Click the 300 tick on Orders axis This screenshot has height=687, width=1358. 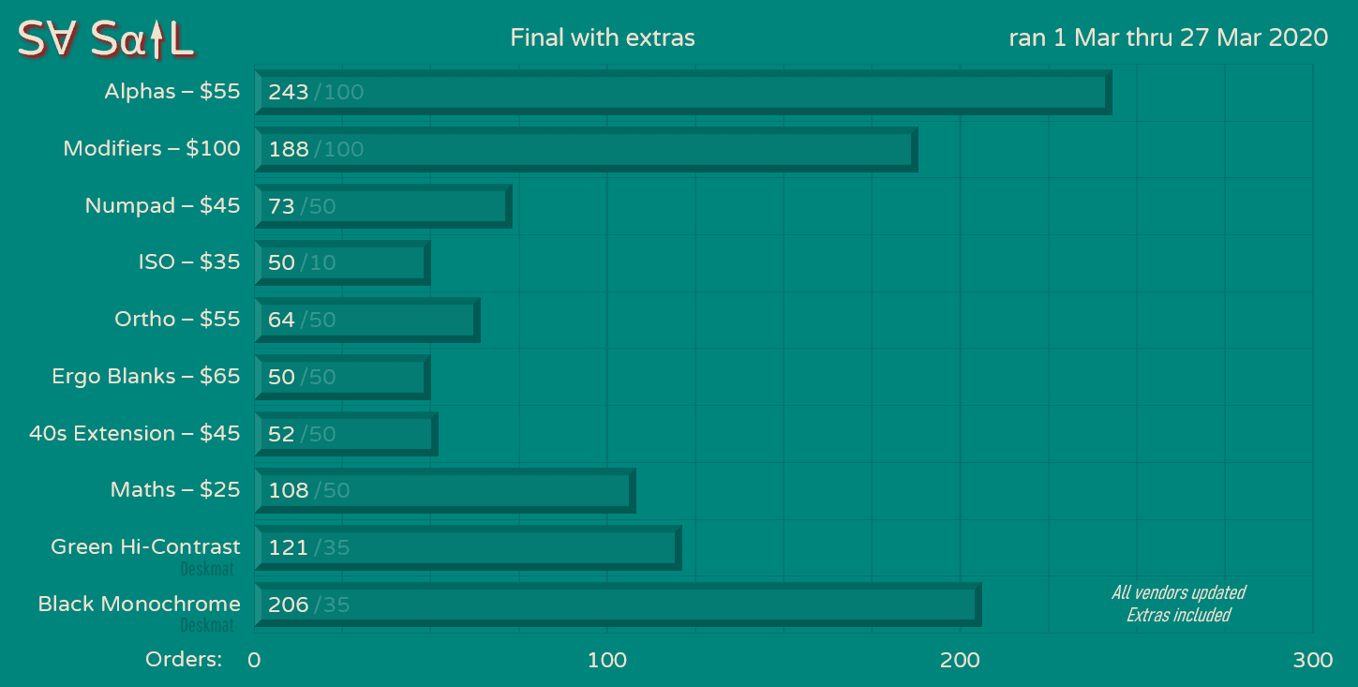point(1312,660)
